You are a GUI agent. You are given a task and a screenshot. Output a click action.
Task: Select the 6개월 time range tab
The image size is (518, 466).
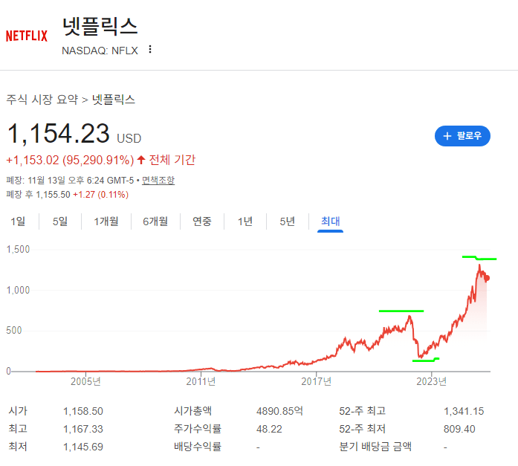[x=155, y=221]
